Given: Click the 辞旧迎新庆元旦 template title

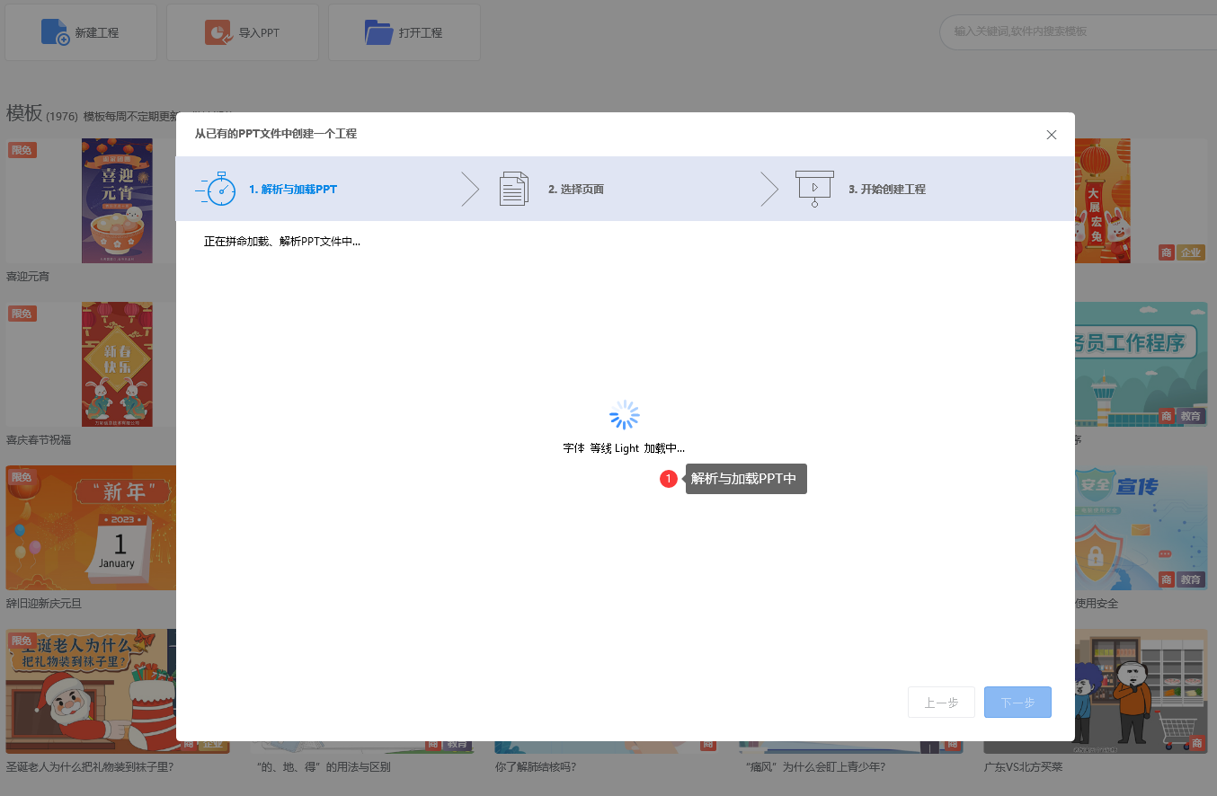Looking at the screenshot, I should [x=44, y=604].
